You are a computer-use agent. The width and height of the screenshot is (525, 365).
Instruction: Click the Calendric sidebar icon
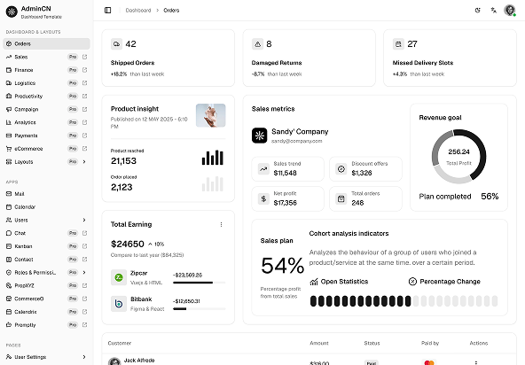9,312
